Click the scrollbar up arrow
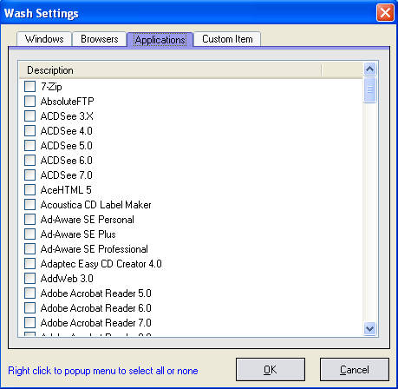This screenshot has height=389, width=398. pyautogui.click(x=369, y=69)
